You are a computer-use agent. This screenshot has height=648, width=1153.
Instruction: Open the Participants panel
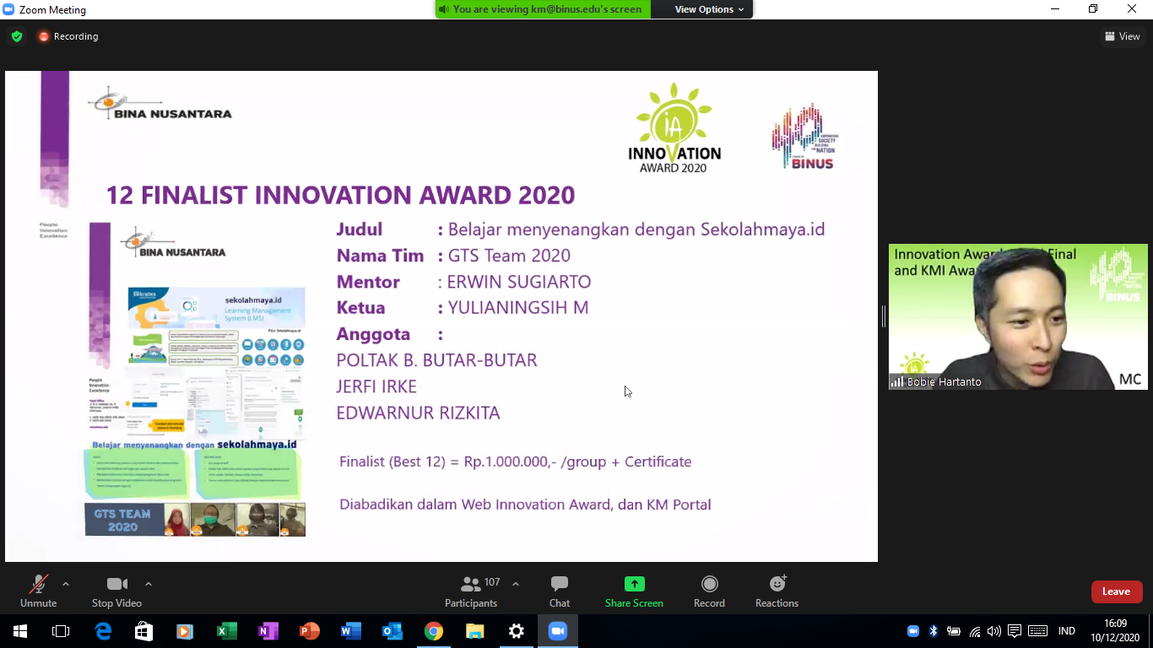click(471, 591)
